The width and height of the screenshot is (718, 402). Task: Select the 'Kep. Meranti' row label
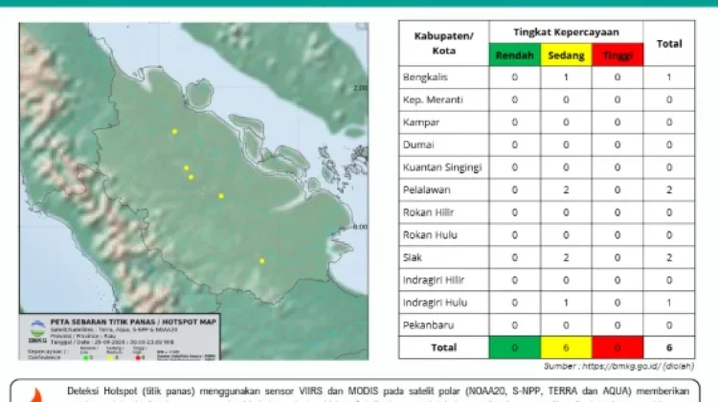tap(433, 100)
